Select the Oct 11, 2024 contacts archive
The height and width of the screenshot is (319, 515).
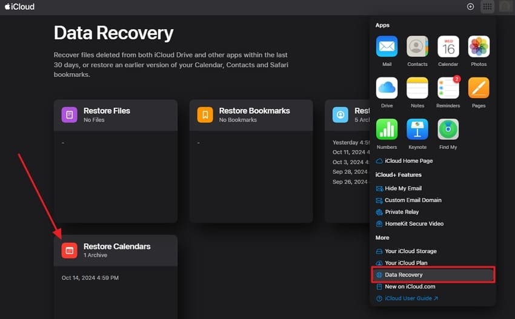(x=351, y=153)
